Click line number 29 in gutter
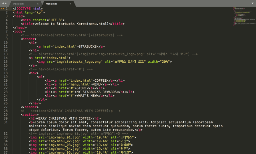 coord(6,115)
